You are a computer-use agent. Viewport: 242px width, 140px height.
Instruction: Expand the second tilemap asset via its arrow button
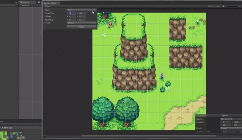[23, 138]
